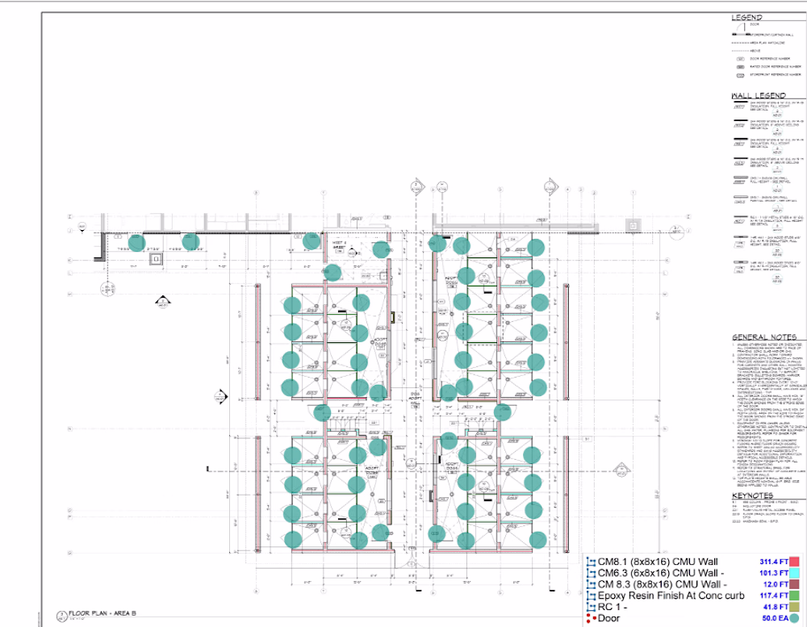
Task: Select the 'CM6.3 (6x8x16) CMU Wall -' label
Action: click(662, 574)
